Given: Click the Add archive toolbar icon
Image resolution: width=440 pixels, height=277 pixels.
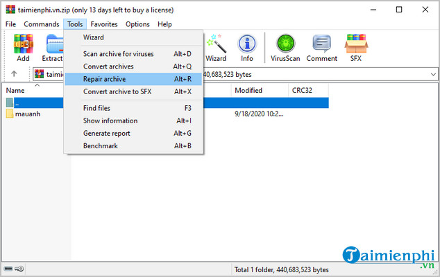Looking at the screenshot, I should click(x=24, y=44).
